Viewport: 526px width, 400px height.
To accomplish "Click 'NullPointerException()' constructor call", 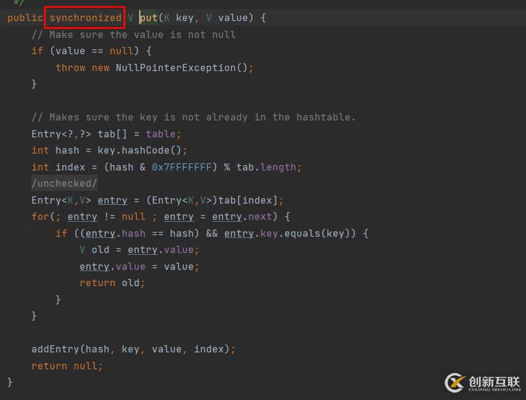I will 181,67.
